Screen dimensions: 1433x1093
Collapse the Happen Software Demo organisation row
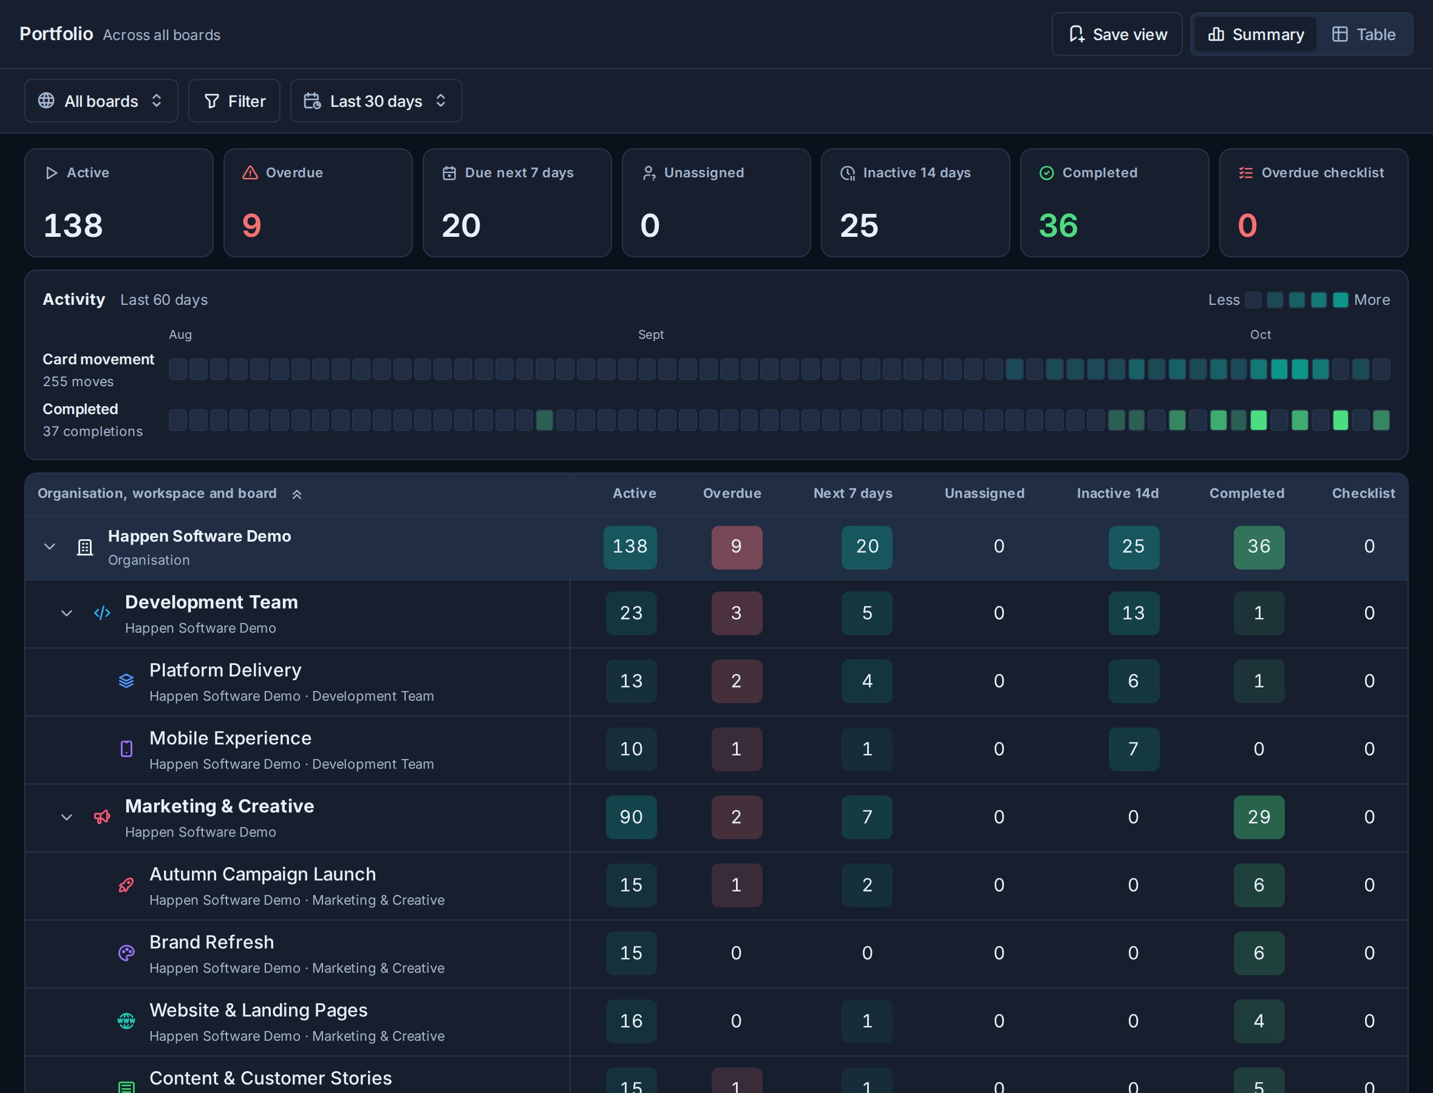coord(49,546)
